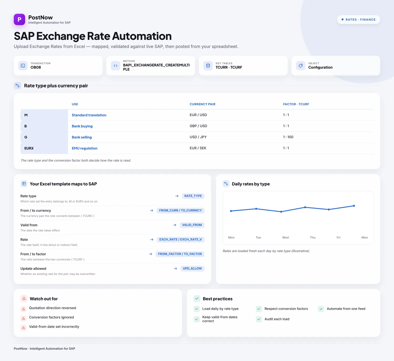Click the footer 'PostNow · Intelligent Automation for SAP'
Viewport: 394px width, 361px height.
click(x=44, y=349)
